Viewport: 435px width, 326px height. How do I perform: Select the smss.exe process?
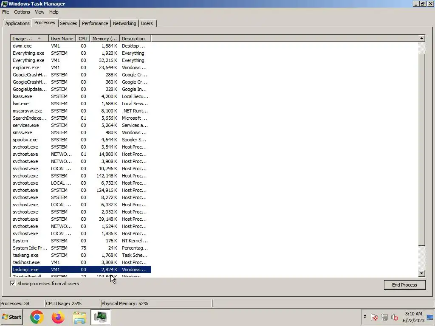(x=82, y=132)
